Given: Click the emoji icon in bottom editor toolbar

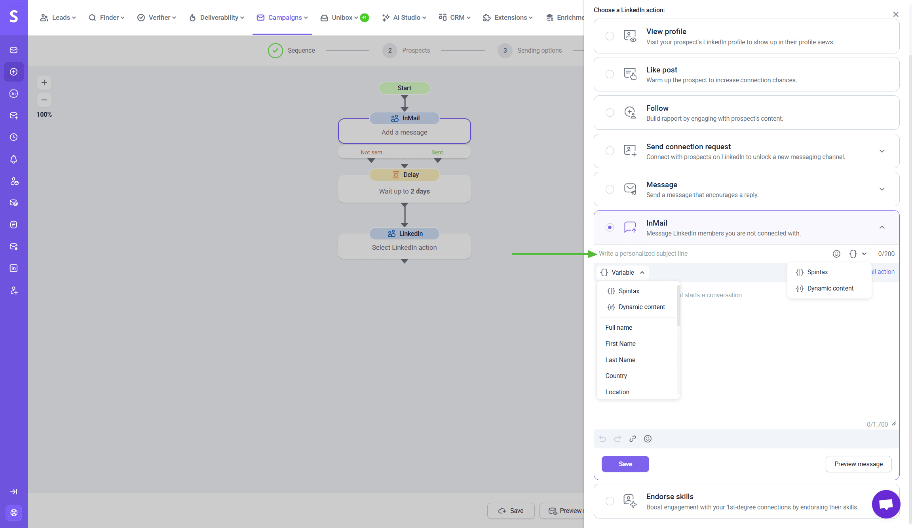Looking at the screenshot, I should pos(648,439).
